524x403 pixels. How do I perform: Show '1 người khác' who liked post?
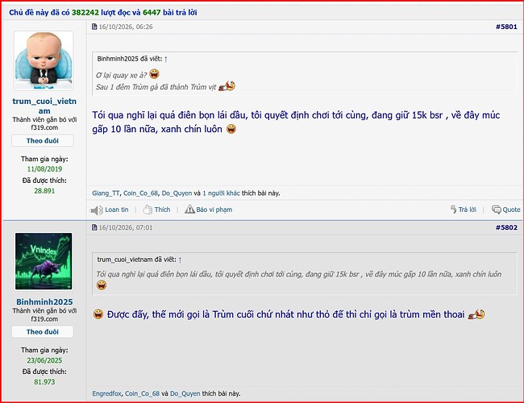221,193
